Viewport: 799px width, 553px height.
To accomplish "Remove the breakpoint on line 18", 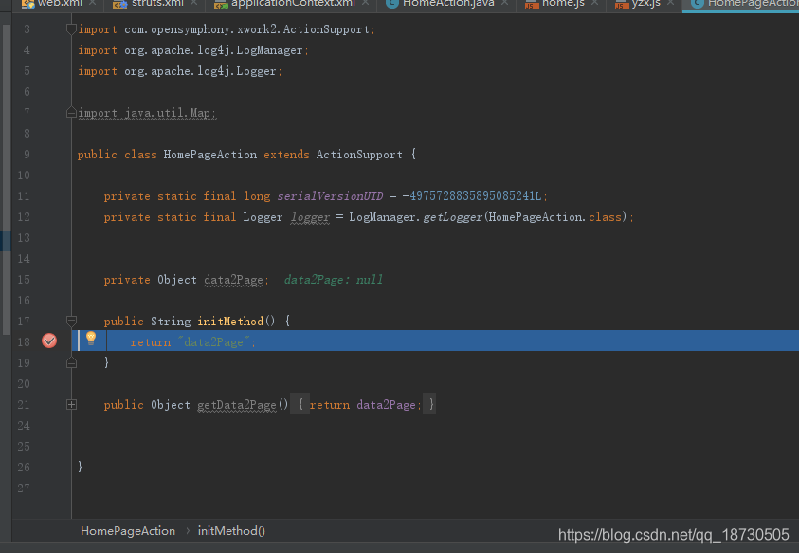I will 49,341.
